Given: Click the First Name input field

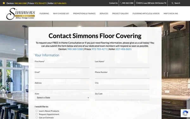Looking at the screenshot, I should point(62,65).
